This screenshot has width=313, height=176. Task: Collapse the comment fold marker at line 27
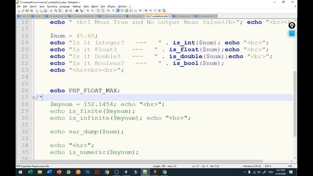(34, 98)
